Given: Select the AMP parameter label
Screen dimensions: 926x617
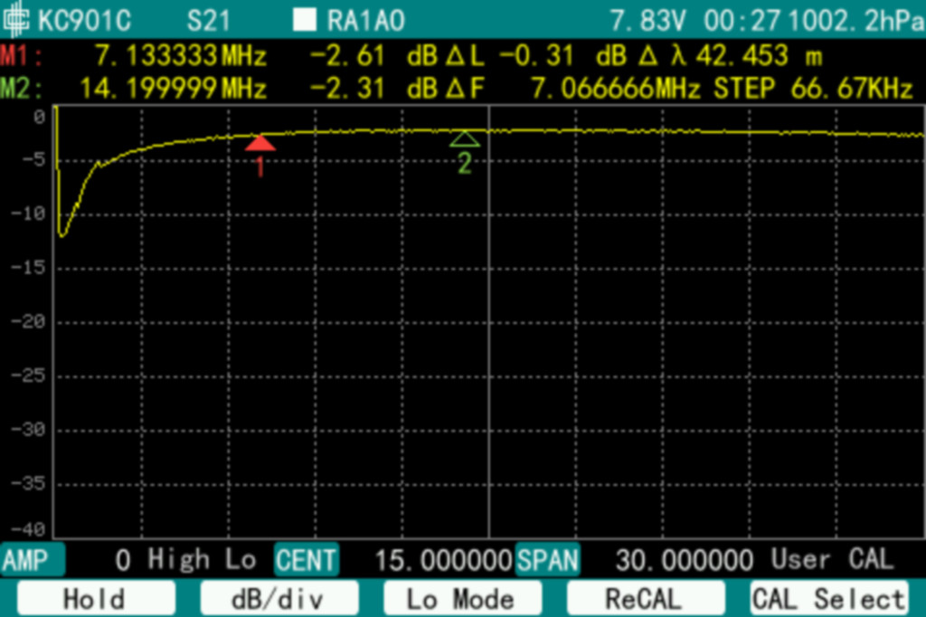Looking at the screenshot, I should 24,560.
